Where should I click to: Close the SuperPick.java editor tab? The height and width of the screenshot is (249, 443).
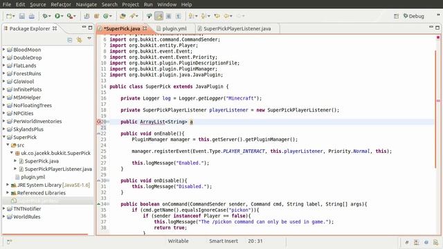point(145,28)
